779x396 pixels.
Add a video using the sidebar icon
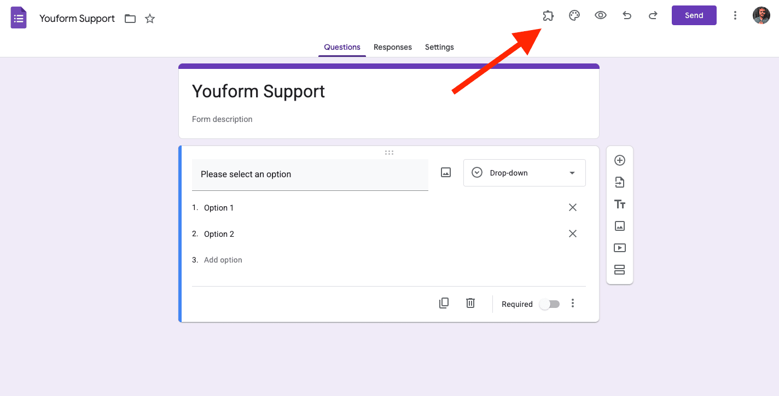619,247
